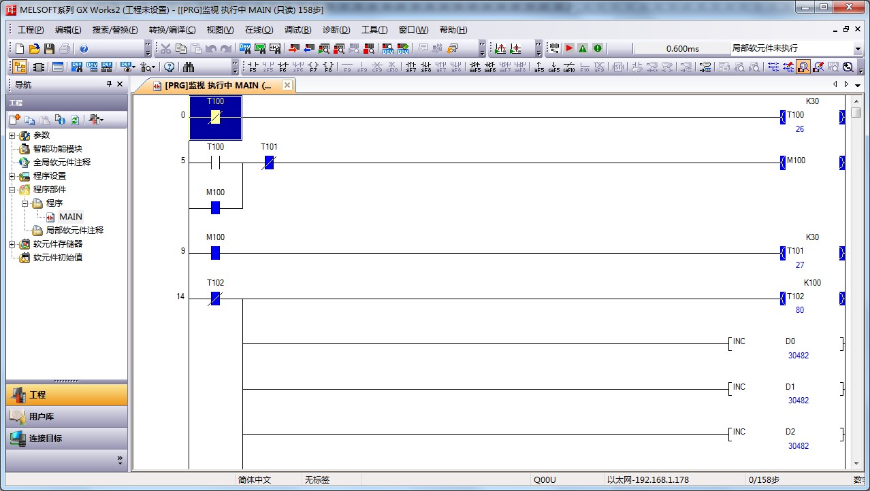Select 智能功能模块 in the tree
The width and height of the screenshot is (870, 491).
[58, 149]
